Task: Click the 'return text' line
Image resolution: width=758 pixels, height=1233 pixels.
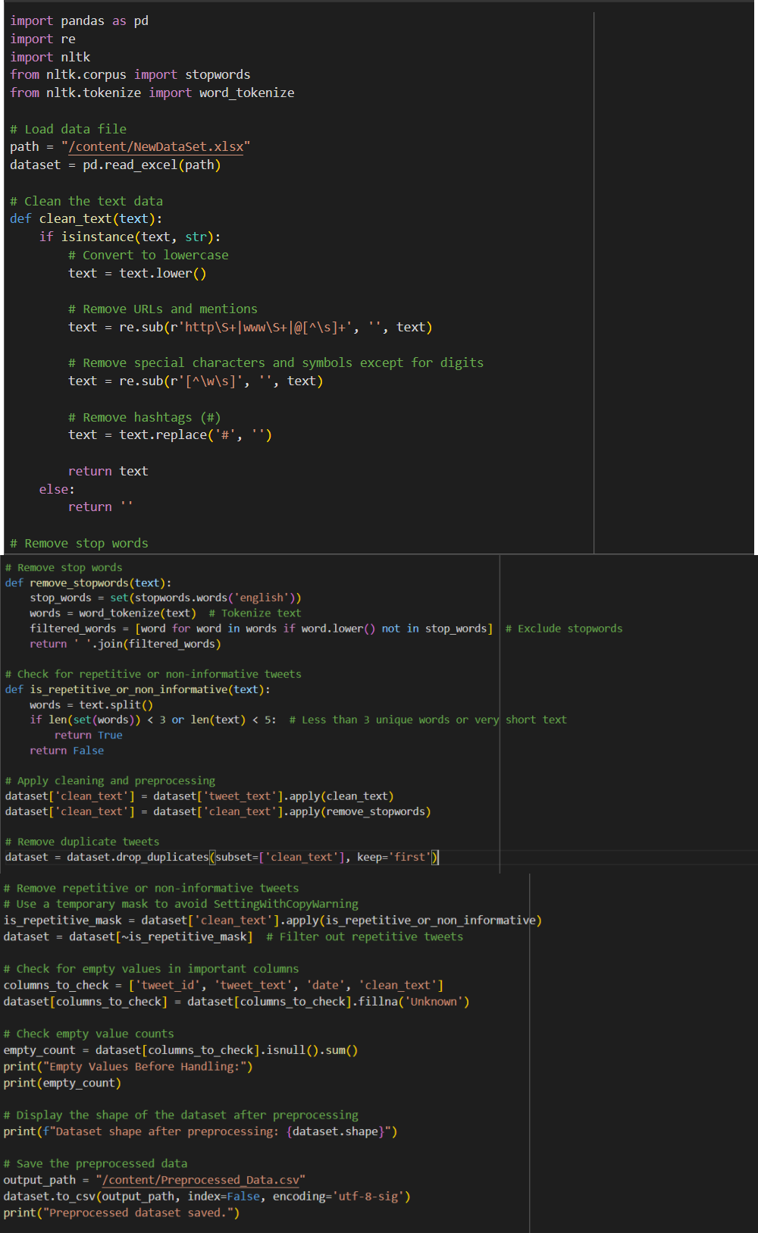Action: [108, 472]
